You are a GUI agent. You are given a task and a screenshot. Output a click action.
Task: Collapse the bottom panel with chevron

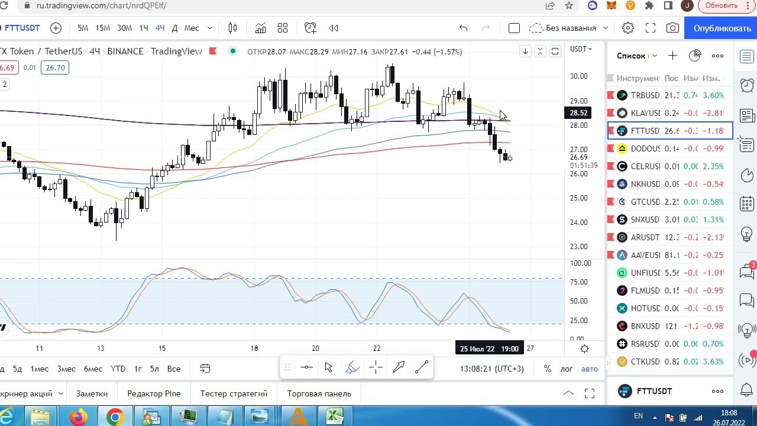(568, 393)
